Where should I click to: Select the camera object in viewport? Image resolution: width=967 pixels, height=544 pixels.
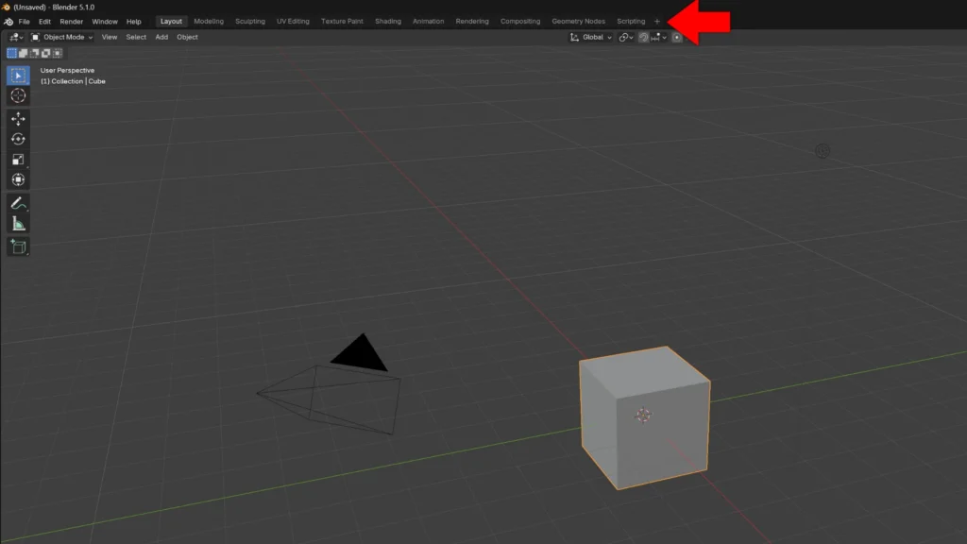click(330, 385)
